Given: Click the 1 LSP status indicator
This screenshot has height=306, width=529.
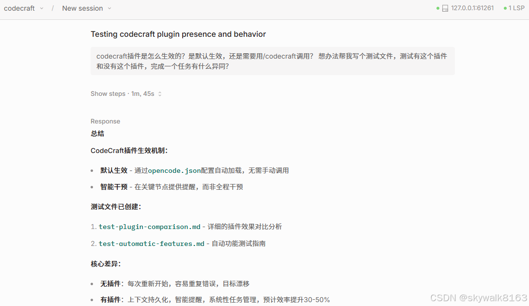Looking at the screenshot, I should click(x=514, y=8).
